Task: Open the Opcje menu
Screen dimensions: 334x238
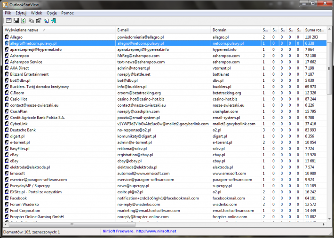Action: (x=52, y=13)
